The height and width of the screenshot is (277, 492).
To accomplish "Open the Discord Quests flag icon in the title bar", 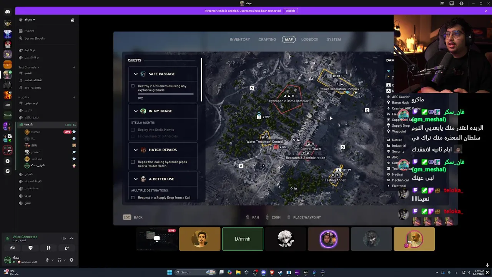I will tap(442, 3).
